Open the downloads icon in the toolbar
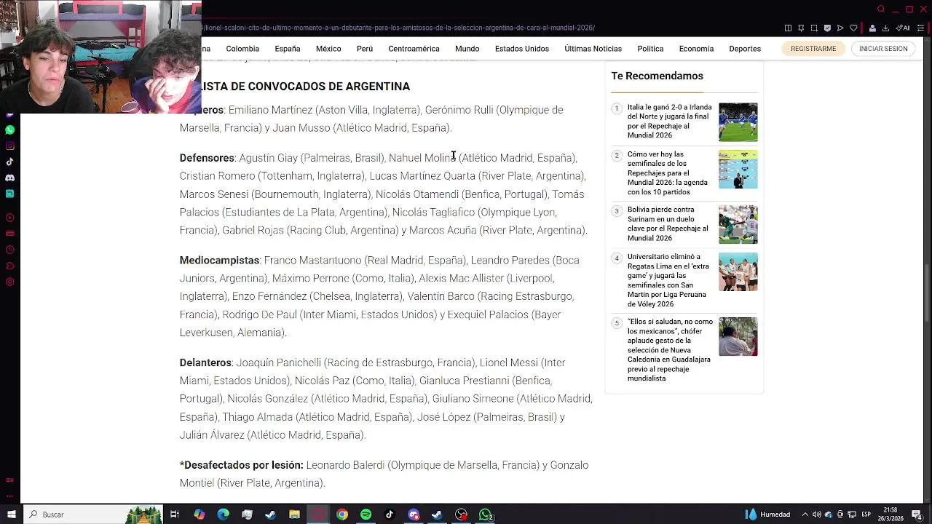The height and width of the screenshot is (524, 932). [885, 28]
